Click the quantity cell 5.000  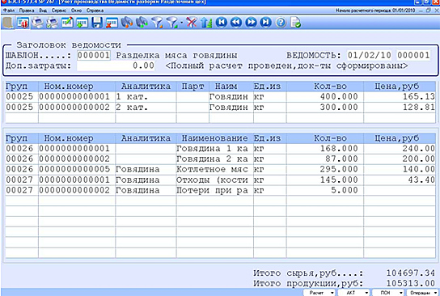click(x=325, y=190)
